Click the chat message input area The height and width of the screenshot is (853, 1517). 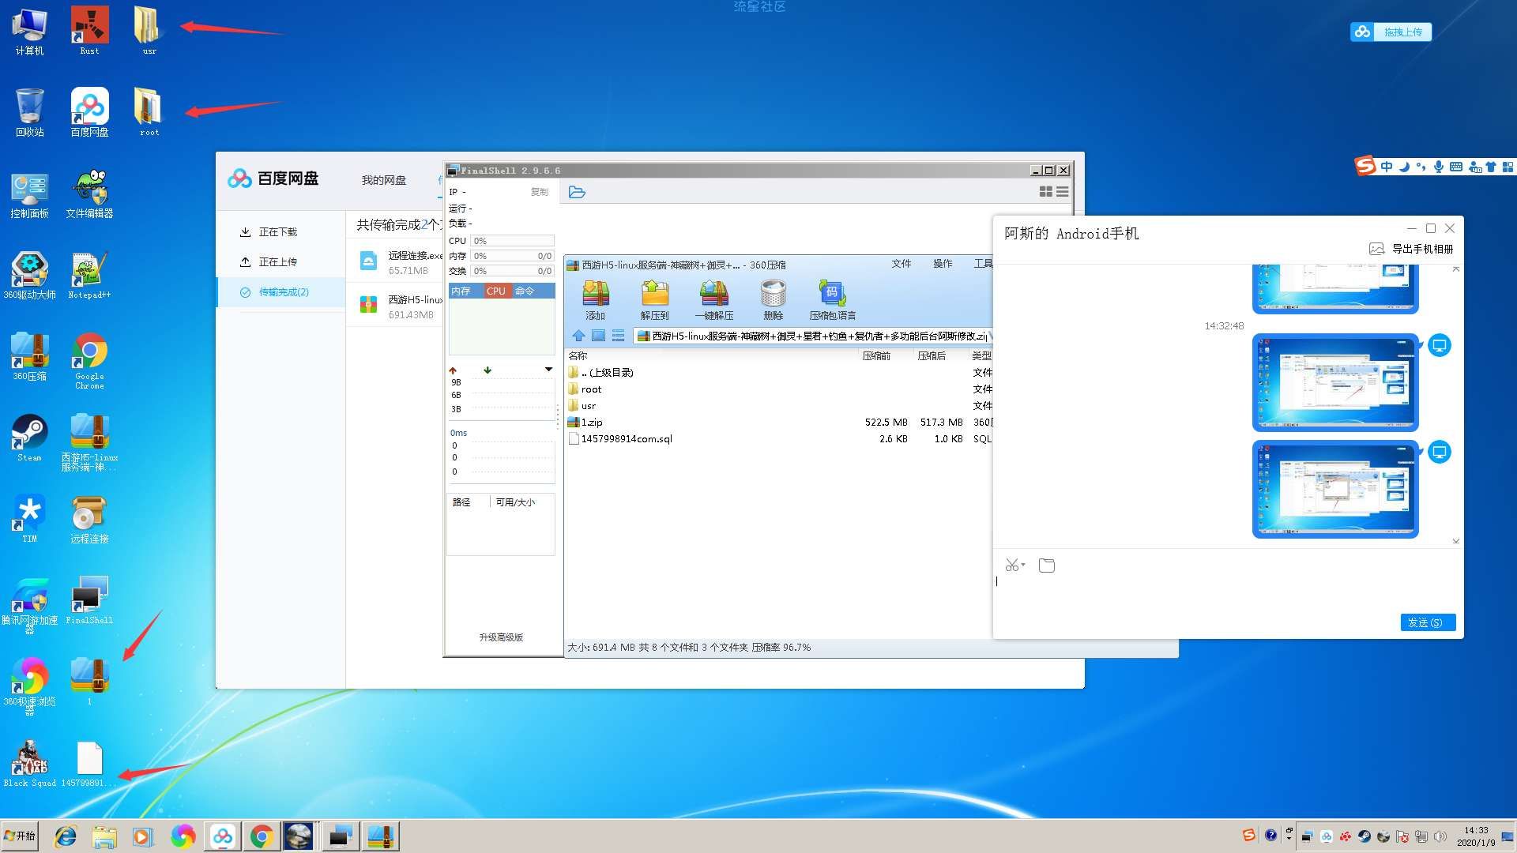pyautogui.click(x=1227, y=592)
